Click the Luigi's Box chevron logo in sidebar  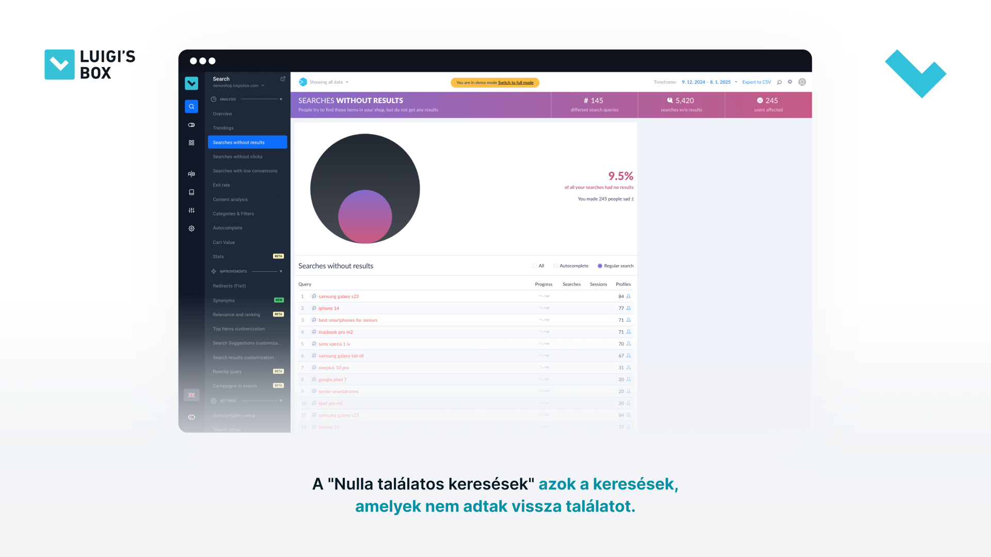pos(191,83)
